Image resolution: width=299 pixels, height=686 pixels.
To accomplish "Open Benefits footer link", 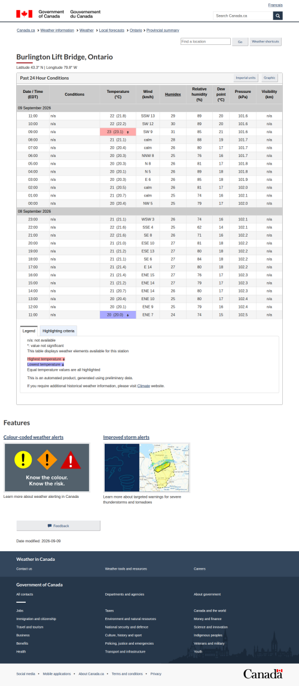I will 22,643.
